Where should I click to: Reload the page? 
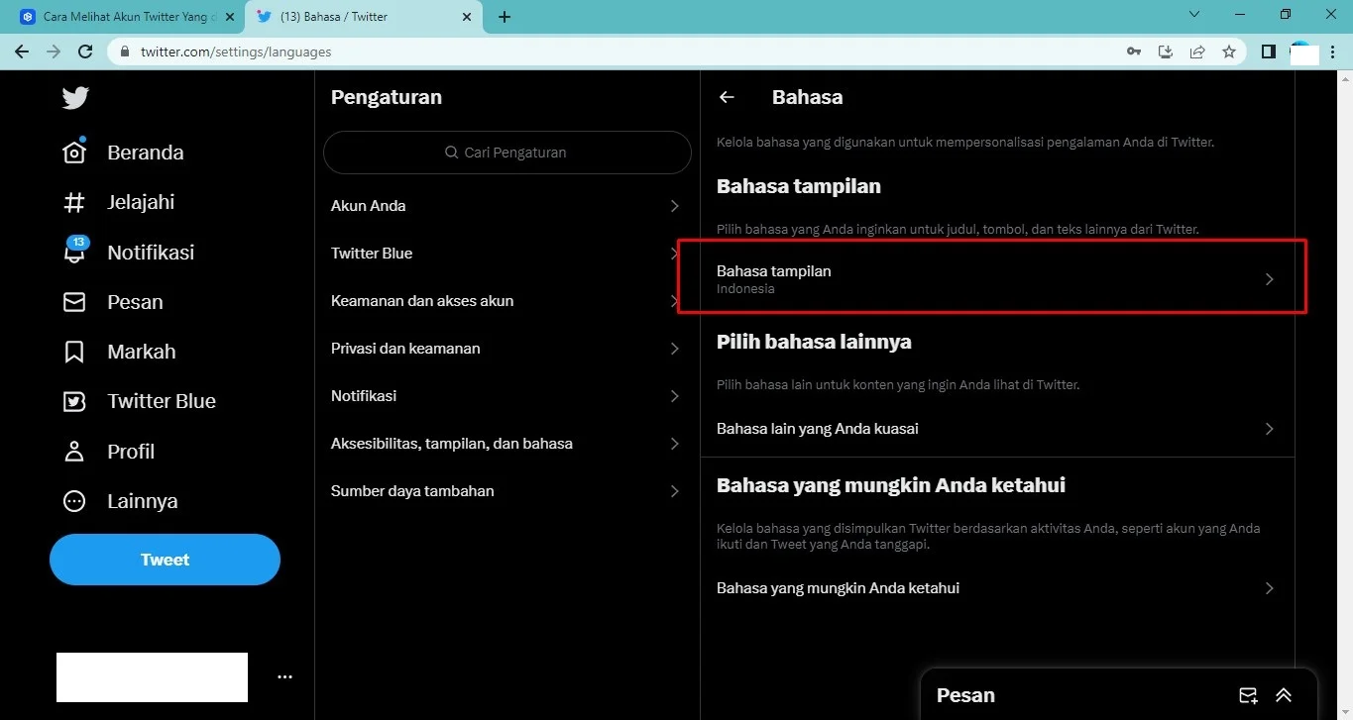[x=85, y=51]
